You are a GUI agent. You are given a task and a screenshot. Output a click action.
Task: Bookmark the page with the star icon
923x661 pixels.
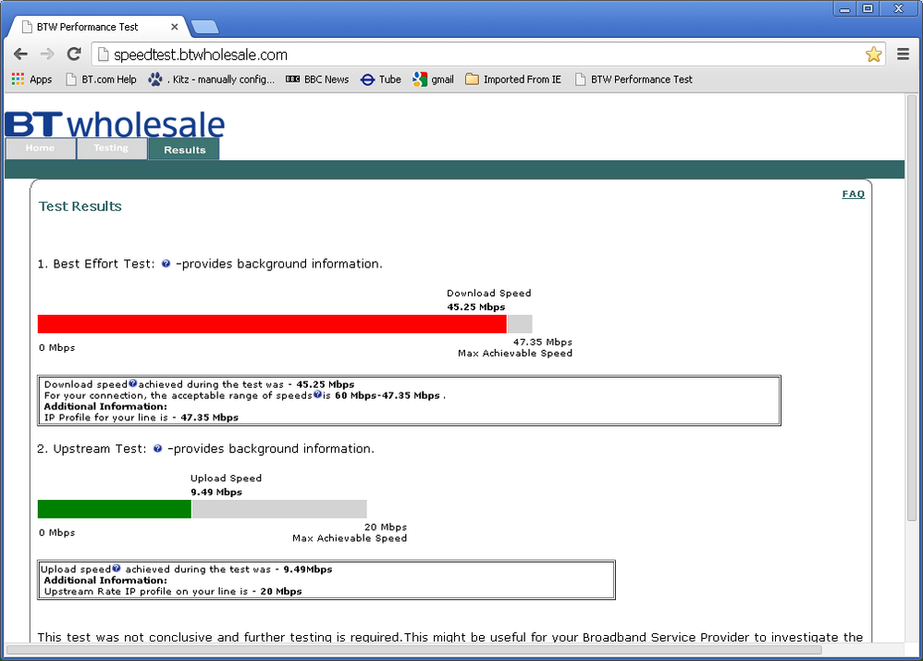[x=874, y=55]
